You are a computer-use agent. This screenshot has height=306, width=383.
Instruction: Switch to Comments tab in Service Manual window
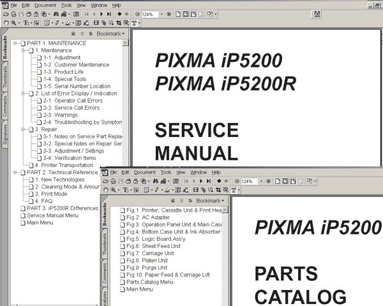click(x=5, y=106)
